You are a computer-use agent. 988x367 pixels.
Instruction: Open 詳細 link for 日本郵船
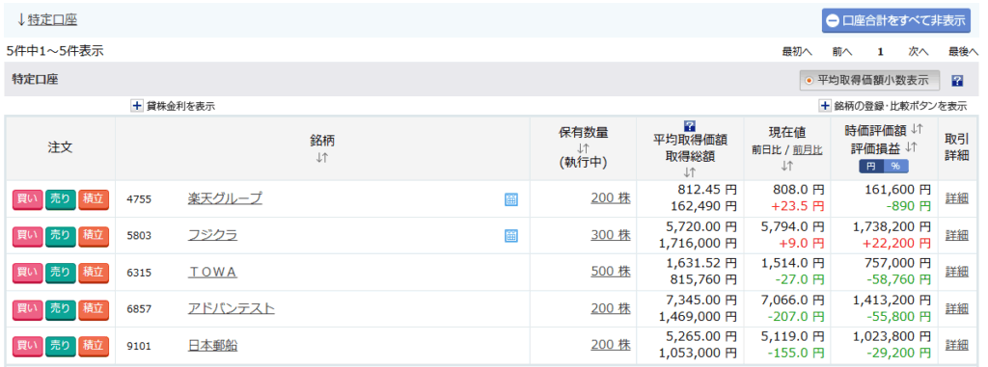[x=956, y=345]
